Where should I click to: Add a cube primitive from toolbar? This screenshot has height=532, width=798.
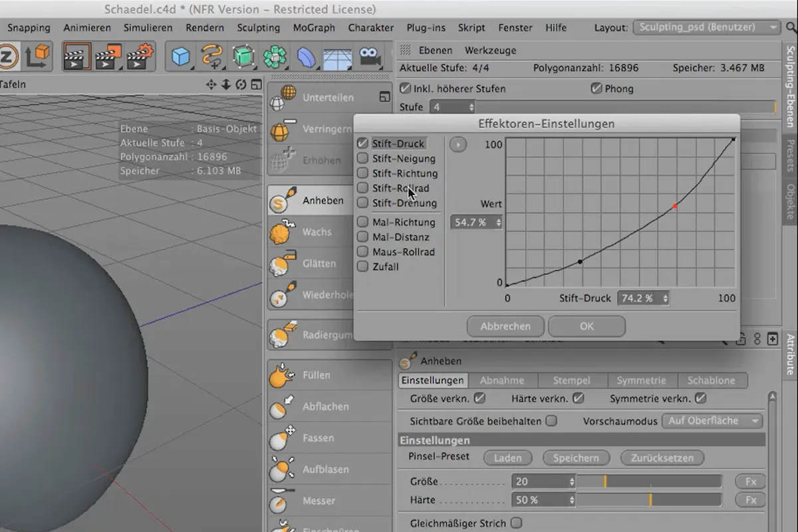coord(181,57)
